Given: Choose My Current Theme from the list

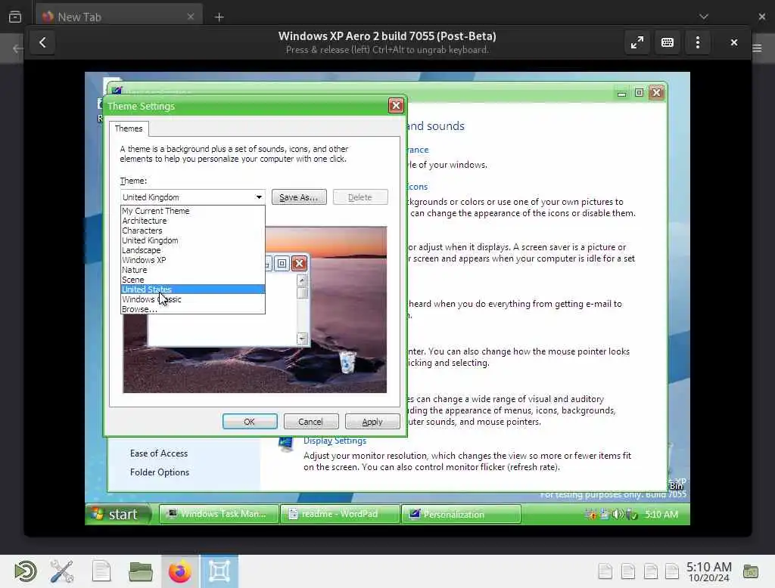Looking at the screenshot, I should pyautogui.click(x=193, y=211).
